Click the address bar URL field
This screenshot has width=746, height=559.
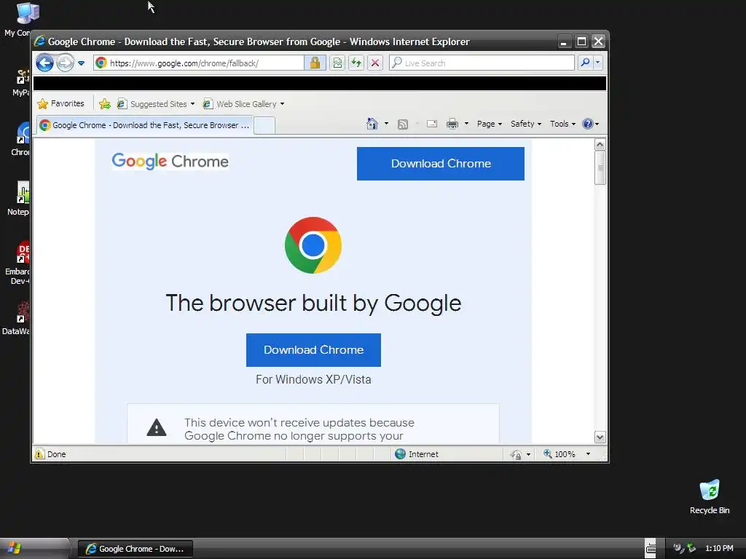(x=199, y=63)
